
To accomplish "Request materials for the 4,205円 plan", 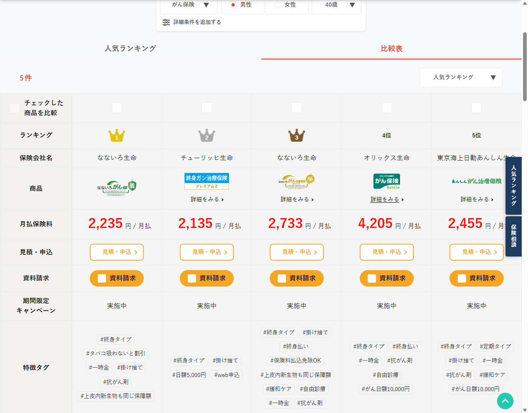I will click(x=387, y=278).
